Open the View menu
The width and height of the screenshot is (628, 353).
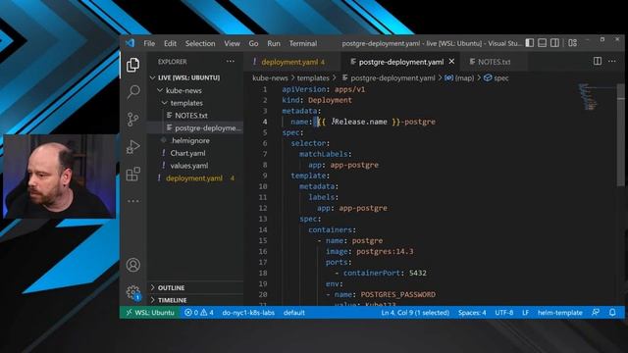click(232, 43)
